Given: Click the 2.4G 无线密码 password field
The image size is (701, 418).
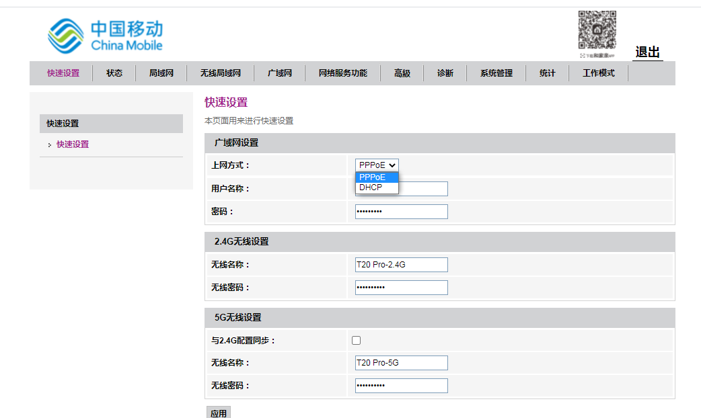Looking at the screenshot, I should click(402, 288).
